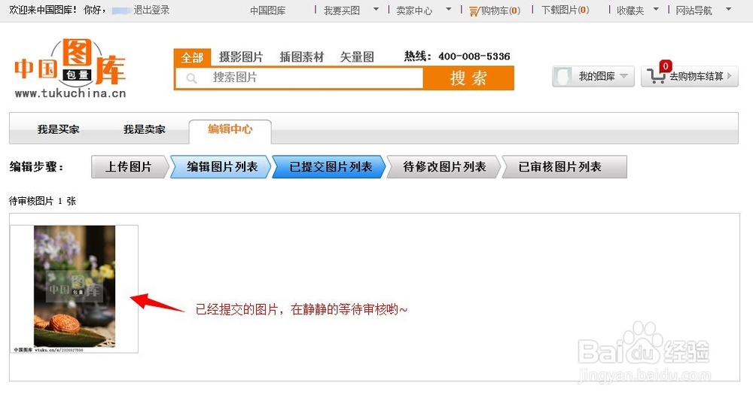Select the 矢量图 search category

[x=357, y=57]
